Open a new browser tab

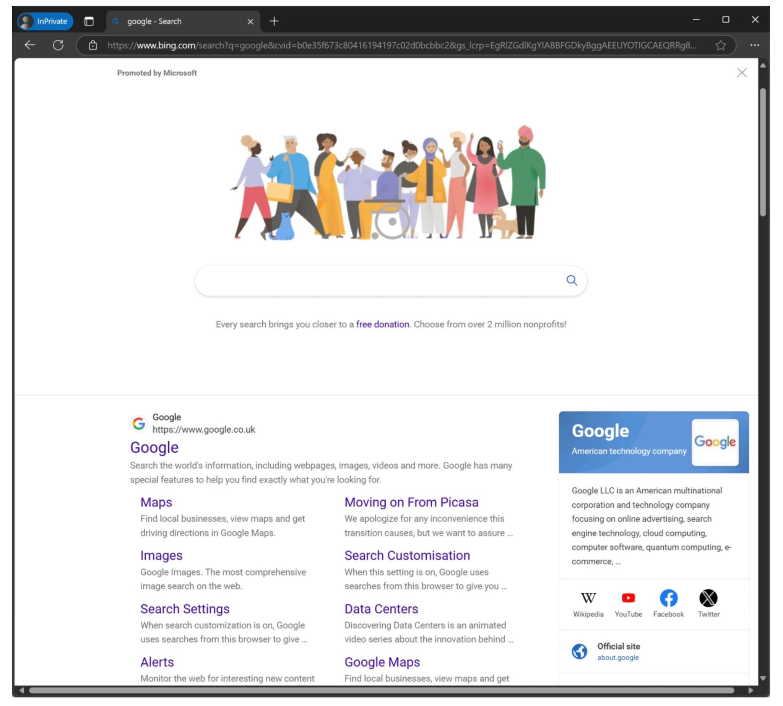(275, 21)
